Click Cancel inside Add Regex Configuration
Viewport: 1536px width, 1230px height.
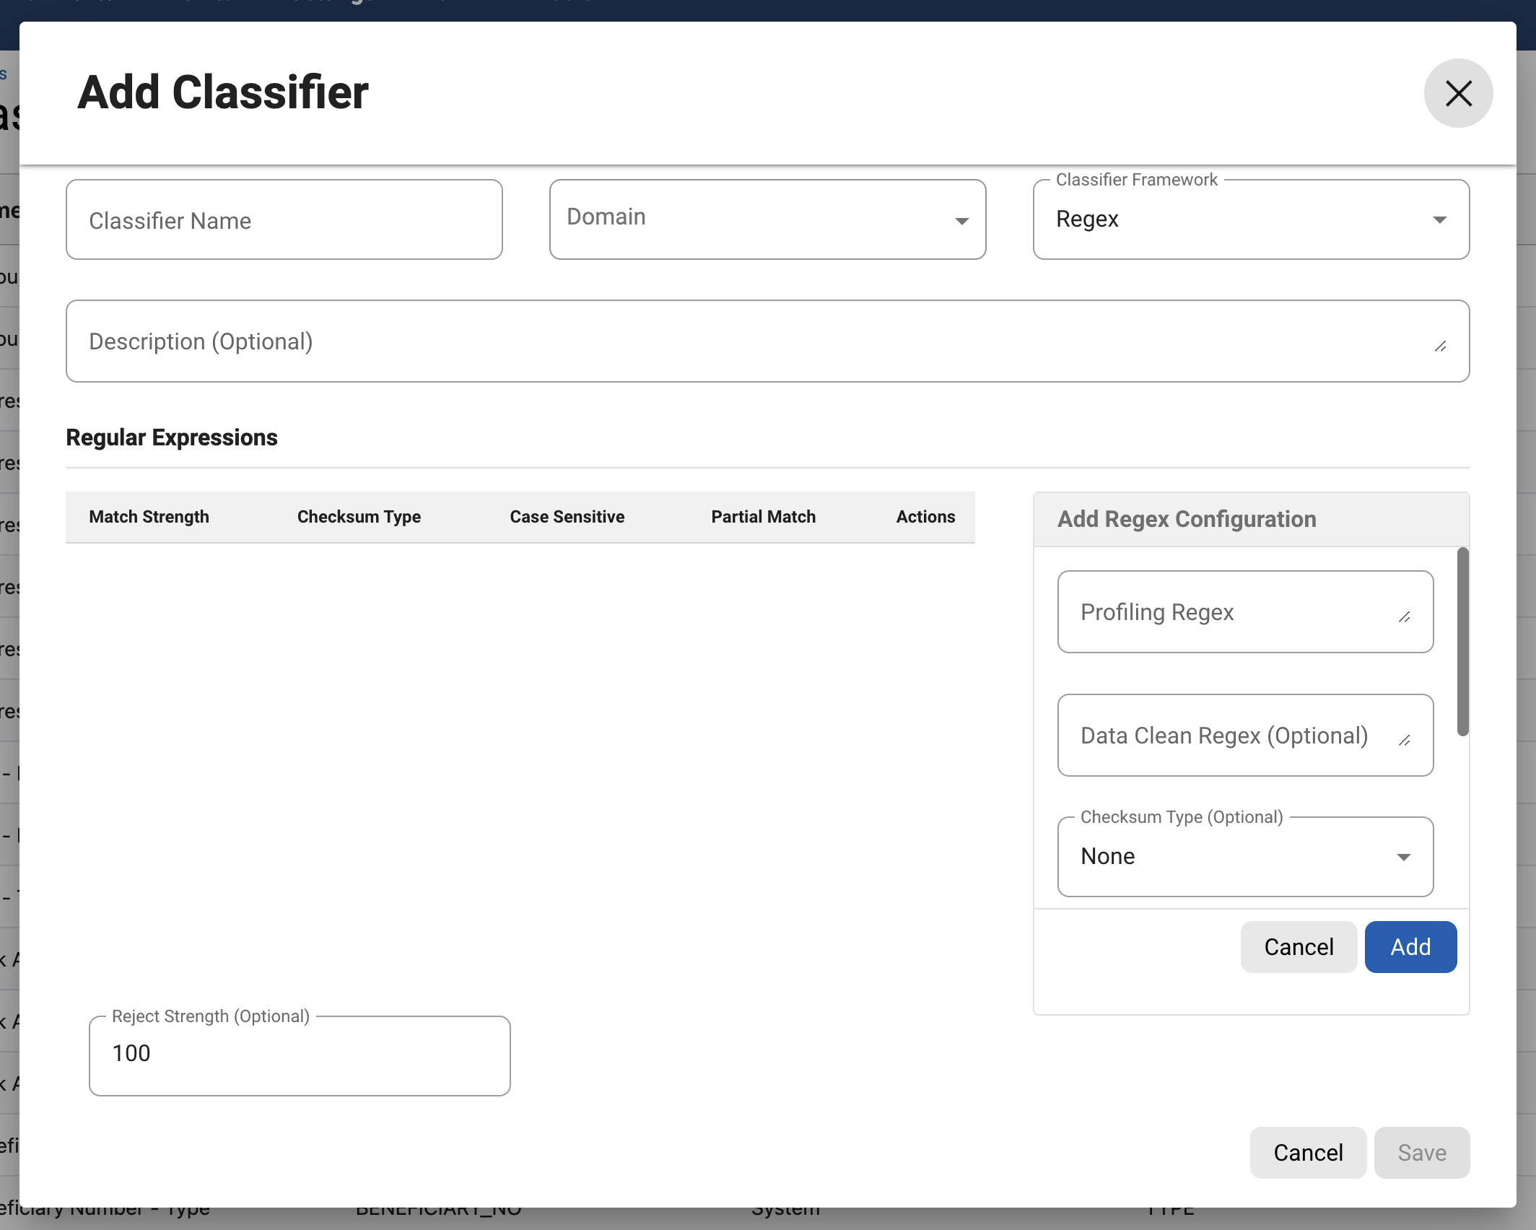pos(1298,946)
